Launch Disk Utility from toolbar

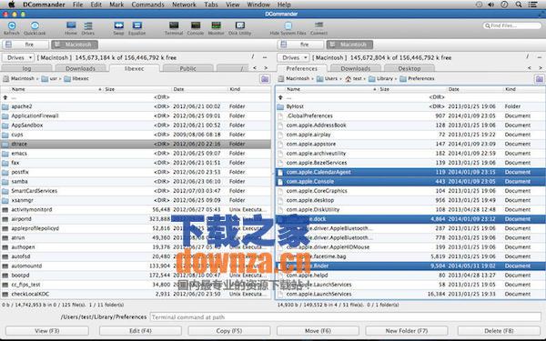click(x=240, y=28)
